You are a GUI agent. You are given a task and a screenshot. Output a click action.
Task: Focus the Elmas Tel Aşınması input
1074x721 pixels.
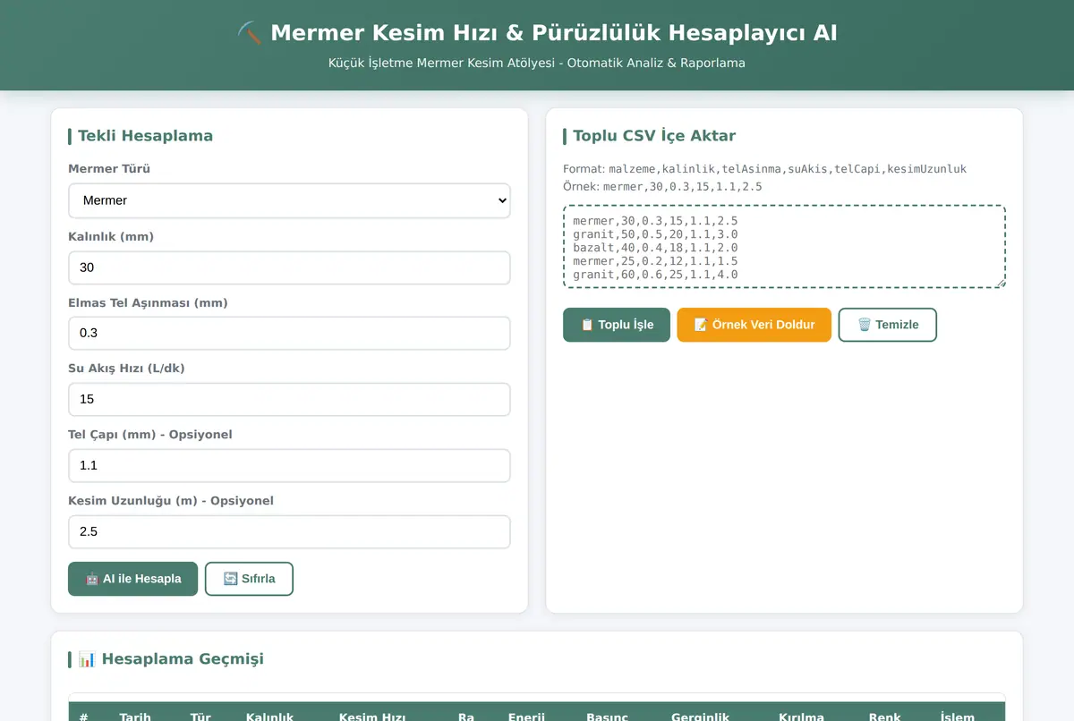(x=289, y=333)
